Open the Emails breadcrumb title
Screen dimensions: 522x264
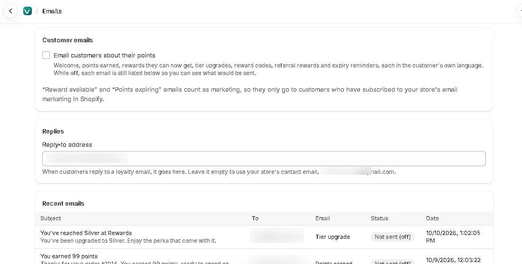52,11
